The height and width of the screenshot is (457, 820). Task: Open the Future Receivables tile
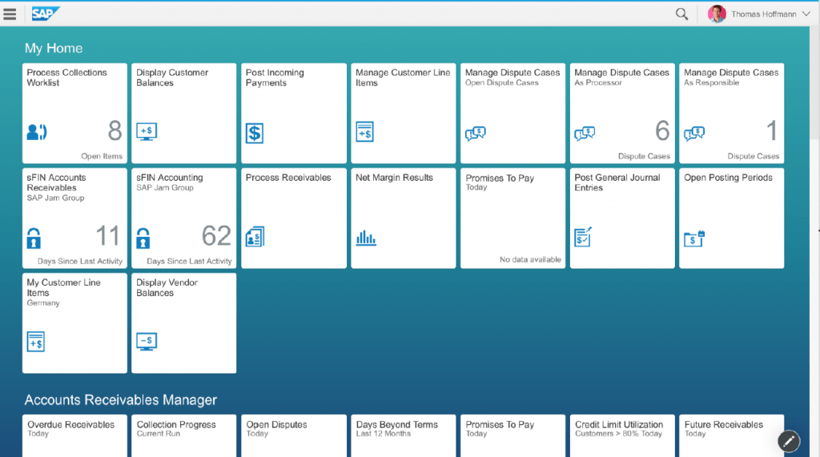coord(732,435)
